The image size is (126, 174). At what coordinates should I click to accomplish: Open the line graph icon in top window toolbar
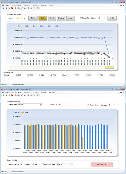point(22,8)
